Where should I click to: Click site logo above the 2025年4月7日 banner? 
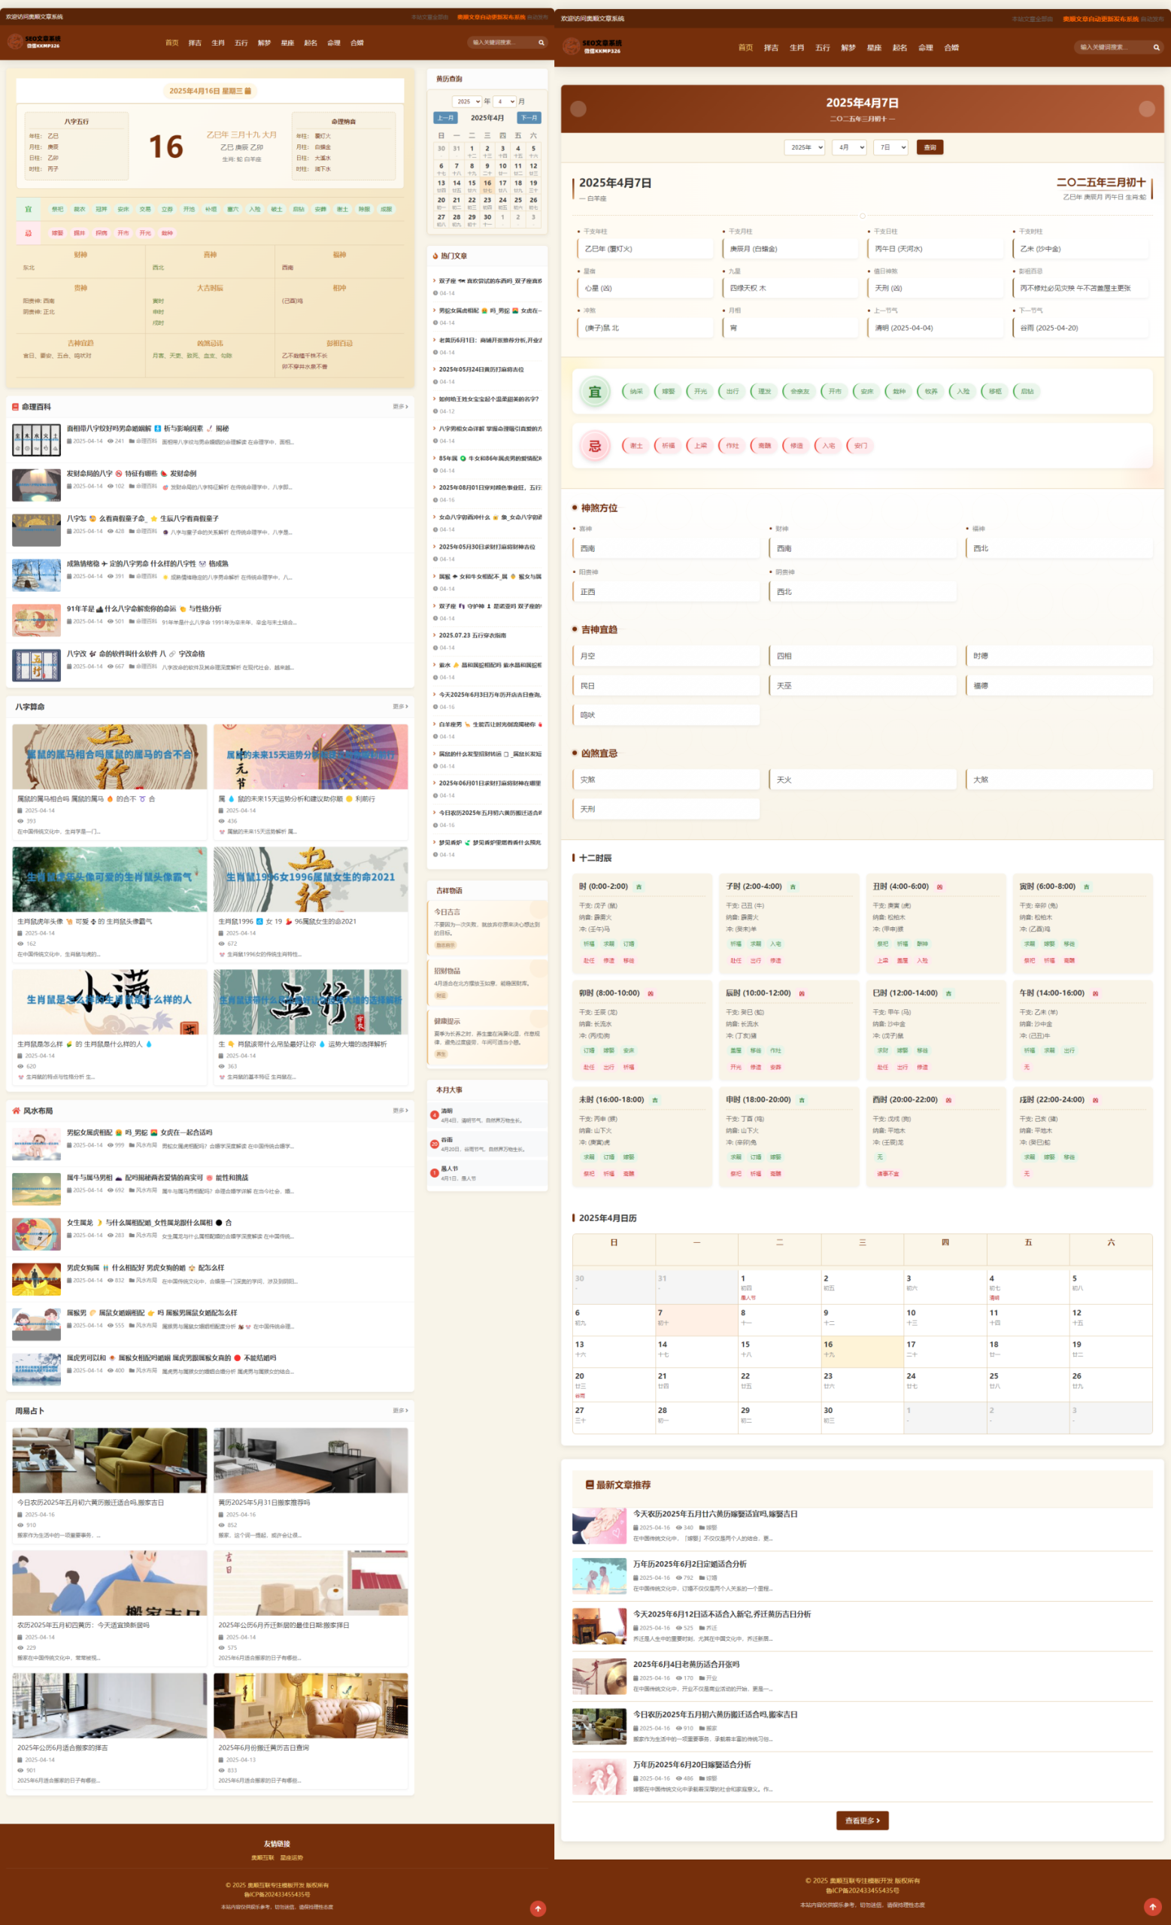click(x=591, y=47)
